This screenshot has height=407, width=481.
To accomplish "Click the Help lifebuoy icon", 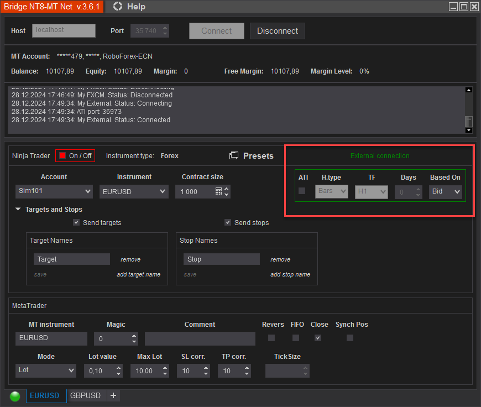I will click(x=118, y=7).
